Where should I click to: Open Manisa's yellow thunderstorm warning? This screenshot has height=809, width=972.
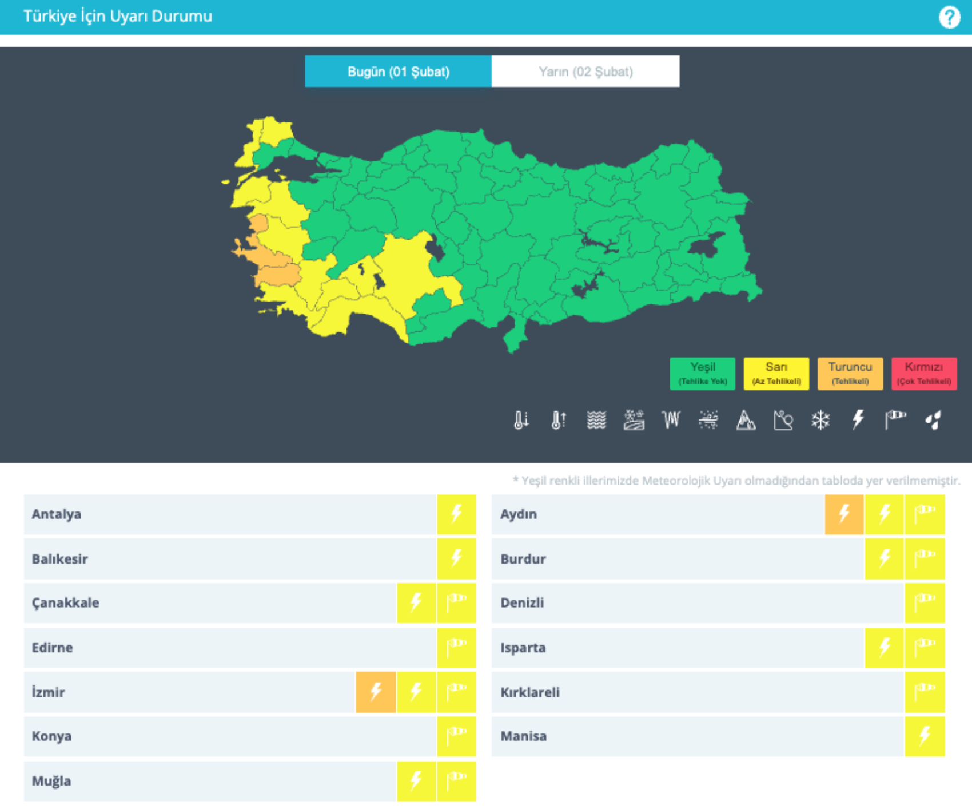point(925,736)
